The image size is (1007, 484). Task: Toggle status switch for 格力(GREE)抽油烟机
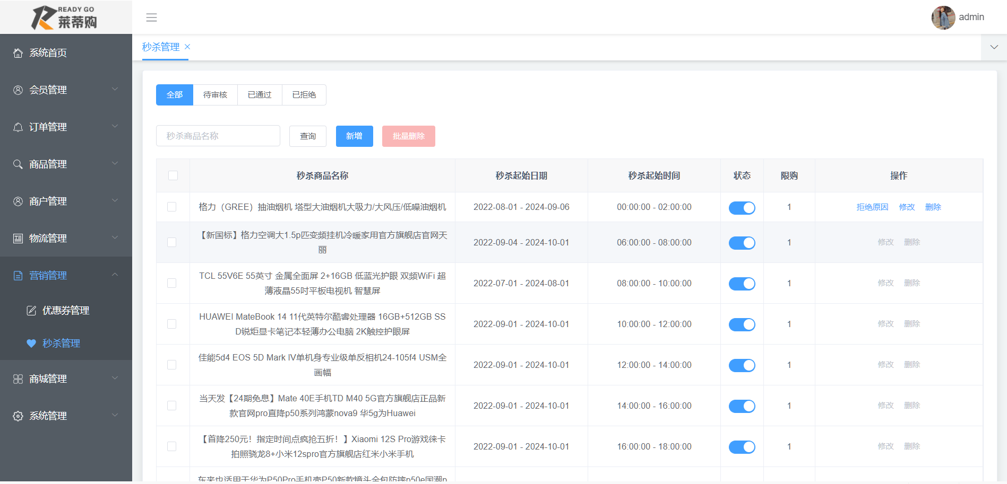tap(742, 208)
